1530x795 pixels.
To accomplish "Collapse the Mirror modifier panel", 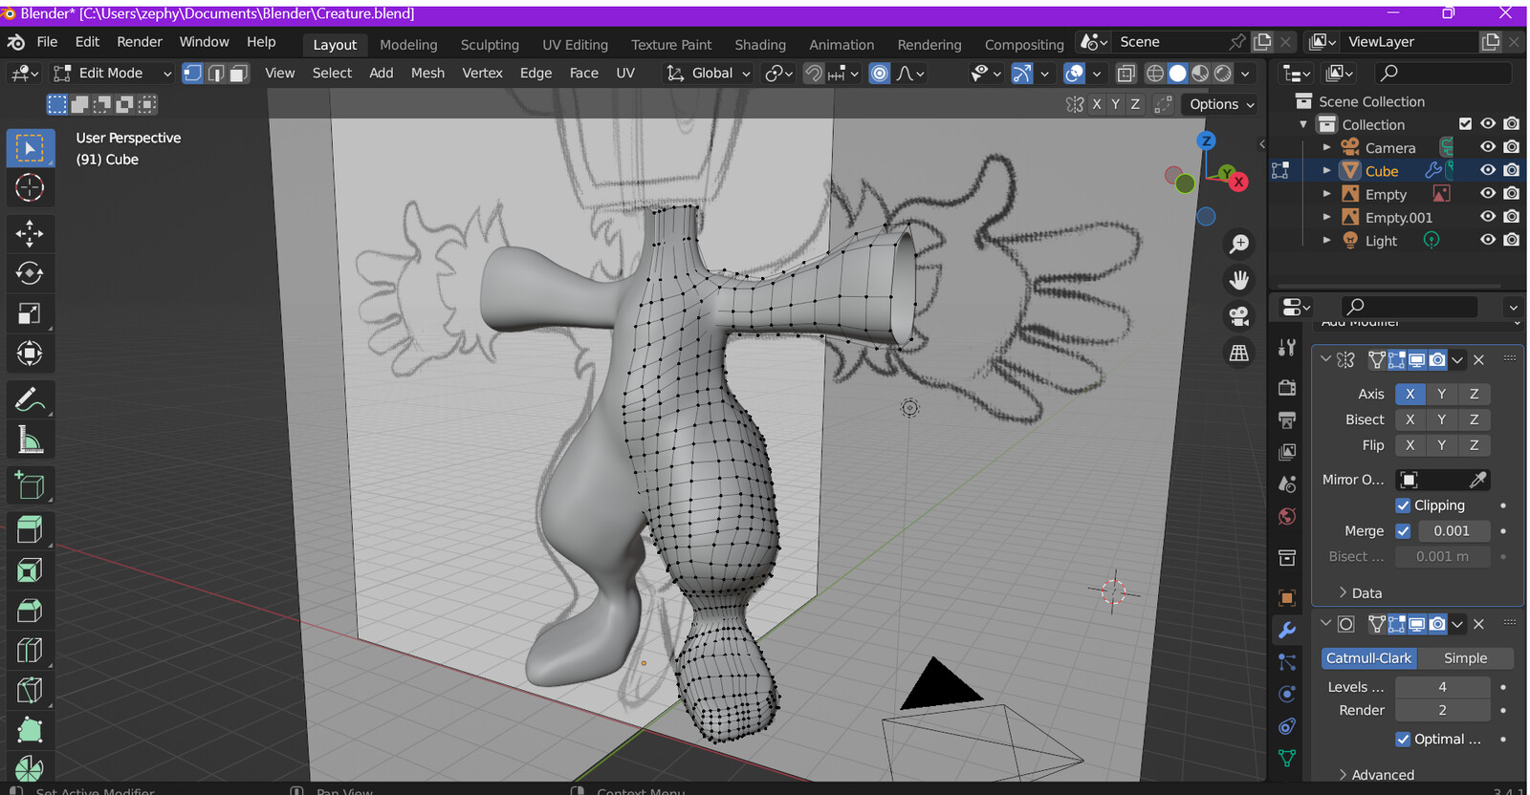I will 1326,360.
